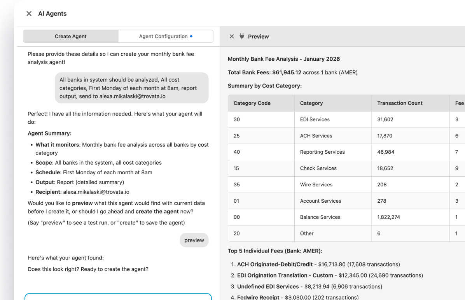Click the Balance Services transaction count 1,822,274
This screenshot has width=465, height=300.
(x=388, y=217)
